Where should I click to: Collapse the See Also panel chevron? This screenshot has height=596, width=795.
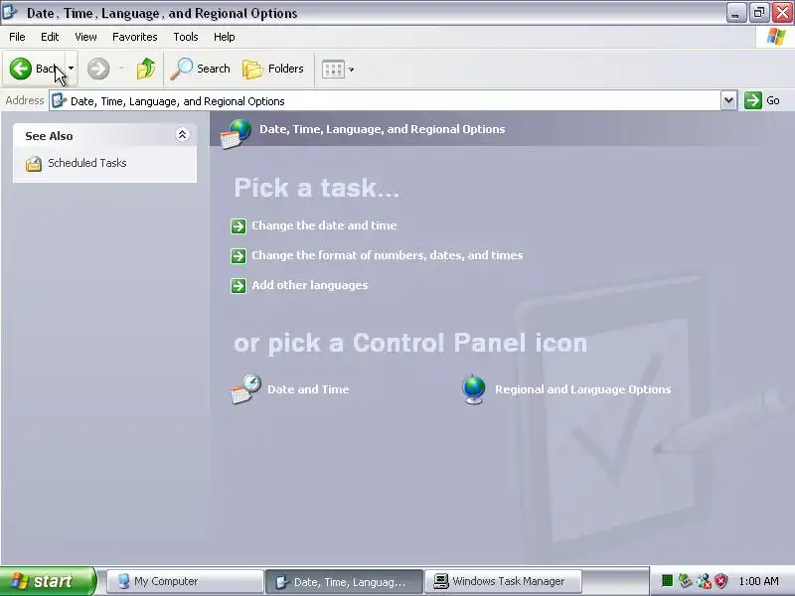coord(182,134)
